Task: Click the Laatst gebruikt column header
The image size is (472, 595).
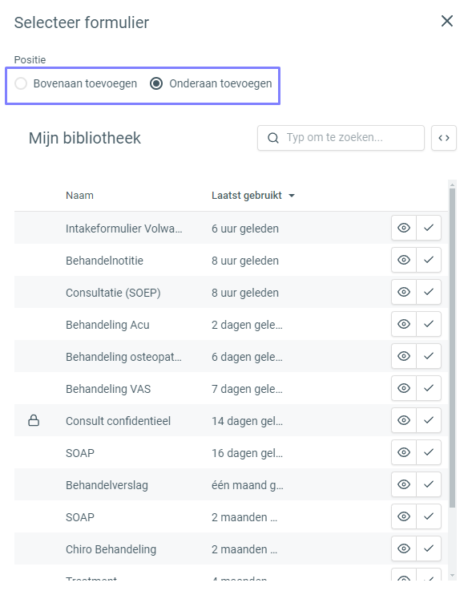Action: [x=247, y=196]
